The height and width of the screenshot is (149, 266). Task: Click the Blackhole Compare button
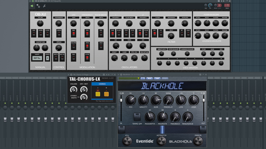point(165,78)
